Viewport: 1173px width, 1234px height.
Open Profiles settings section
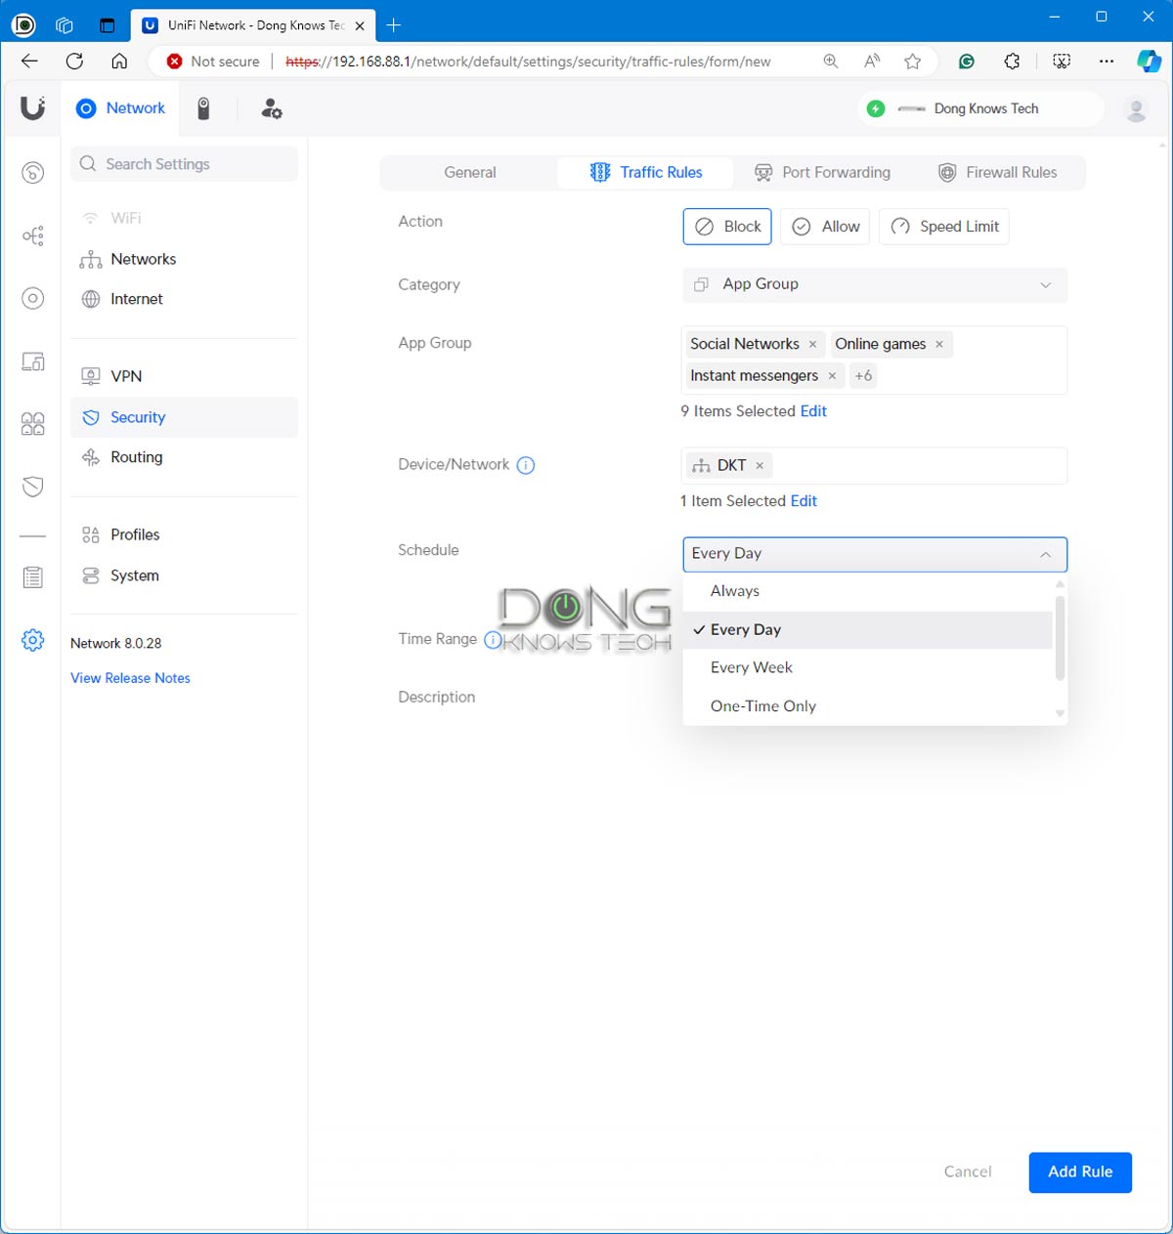184,534
